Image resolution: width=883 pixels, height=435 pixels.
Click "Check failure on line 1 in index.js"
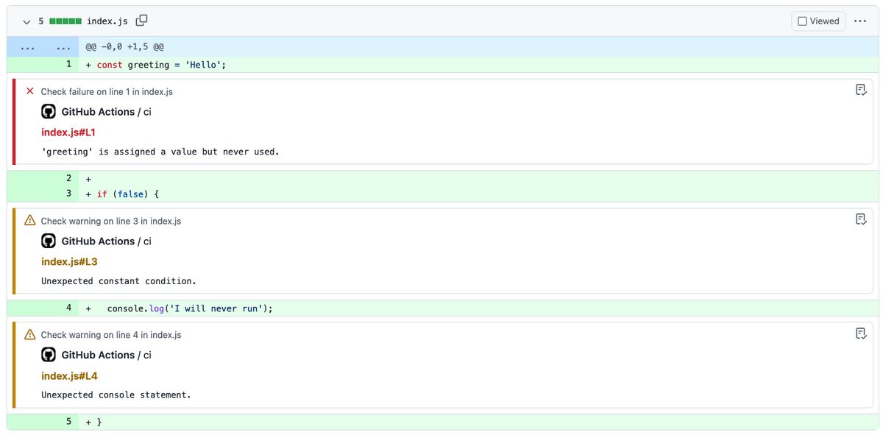(x=107, y=92)
